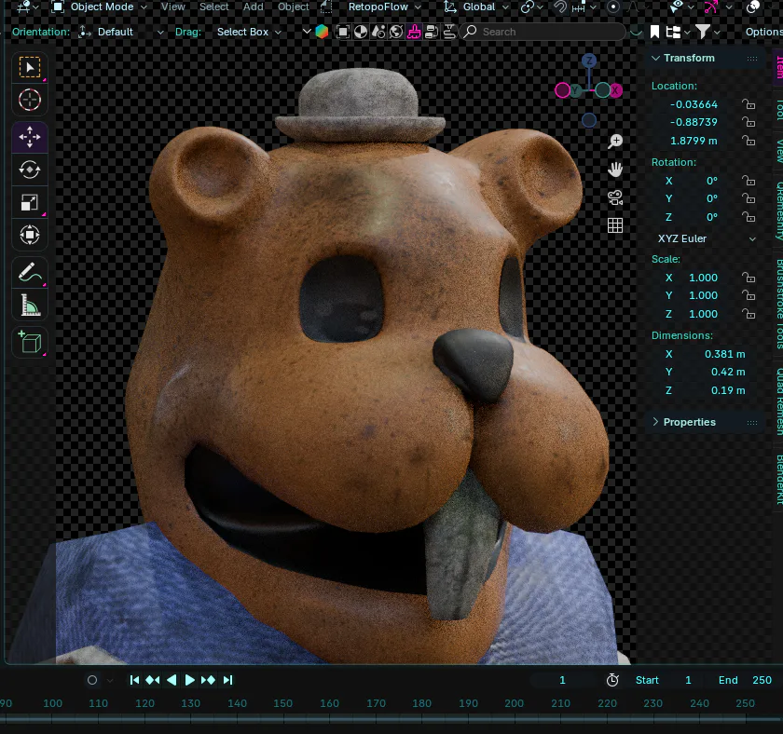The image size is (783, 734).
Task: Jump to the timeline end frame
Action: (227, 680)
